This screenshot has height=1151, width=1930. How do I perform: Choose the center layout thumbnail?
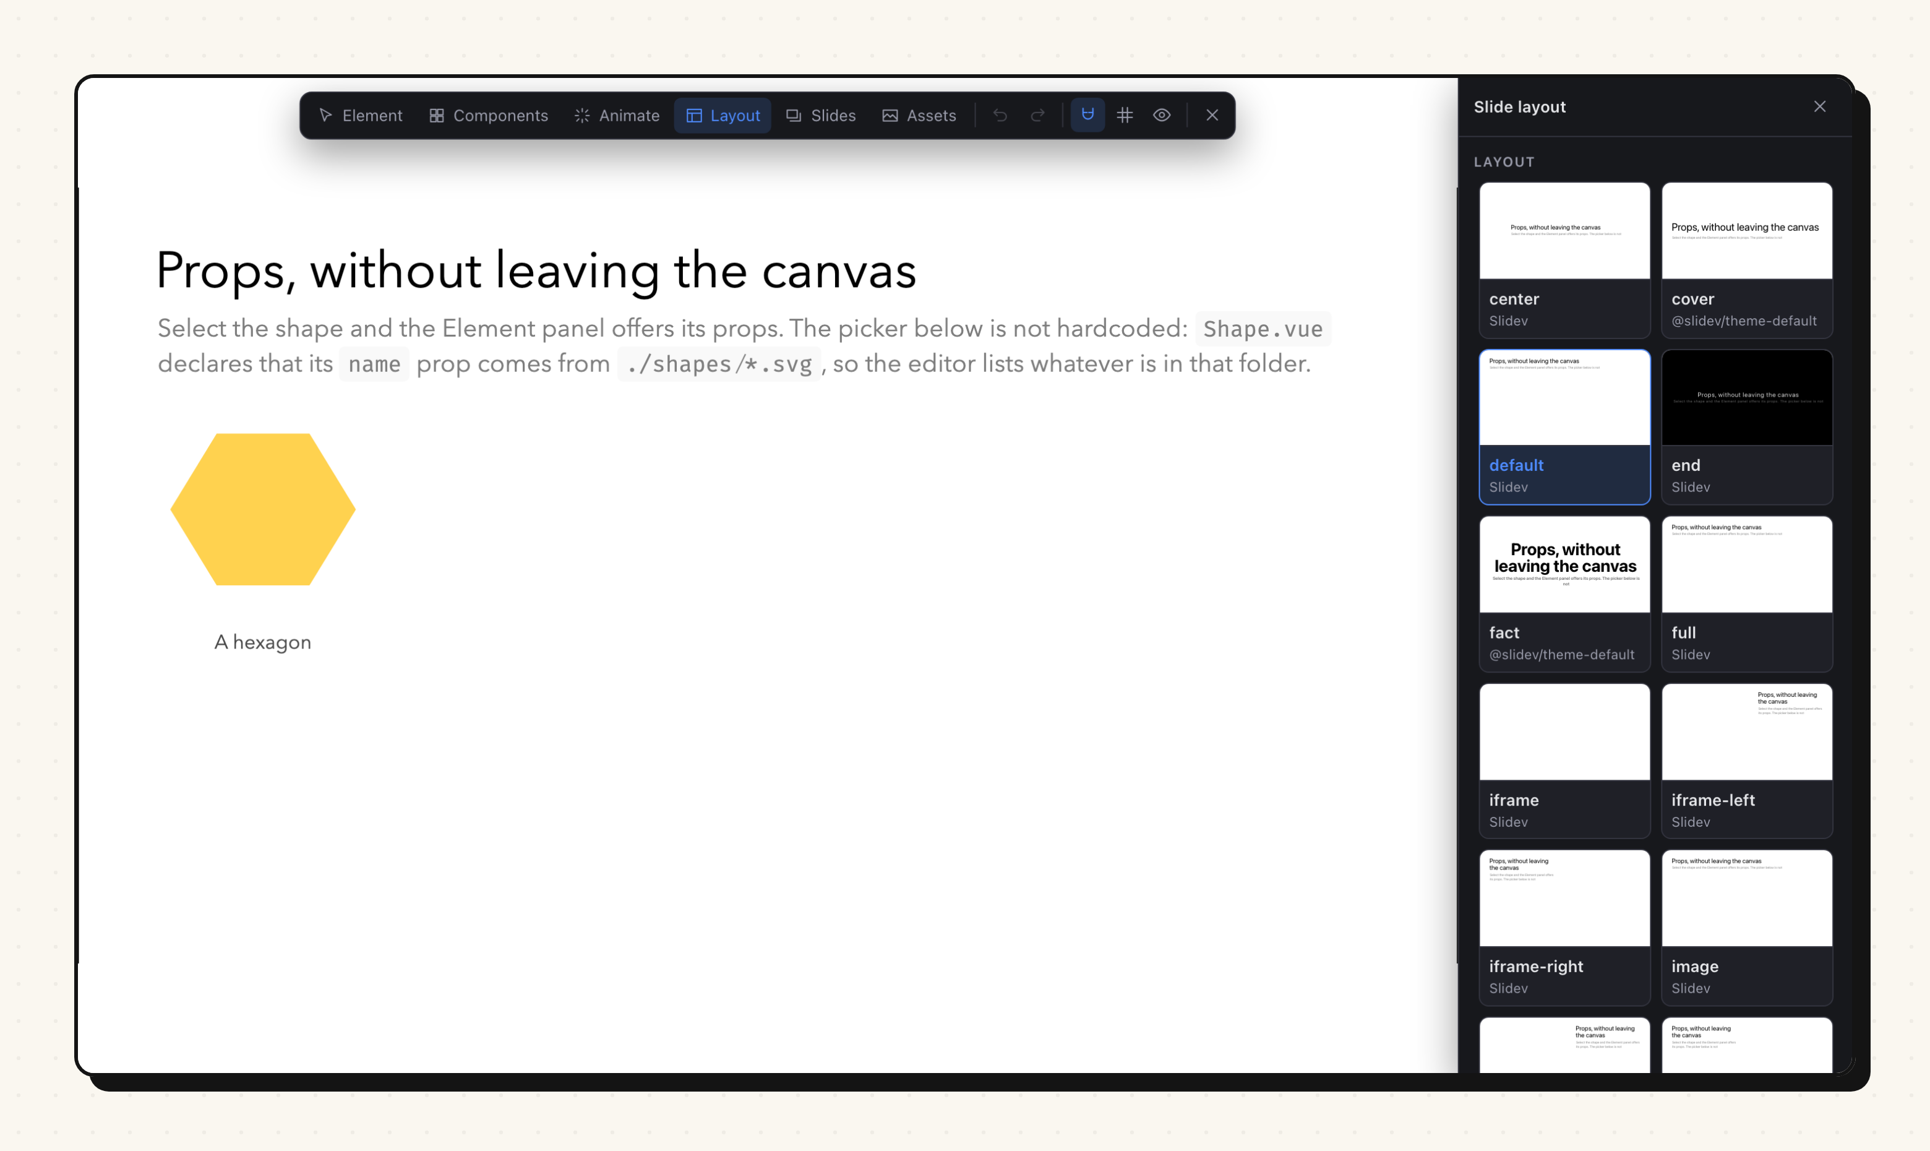(1564, 260)
